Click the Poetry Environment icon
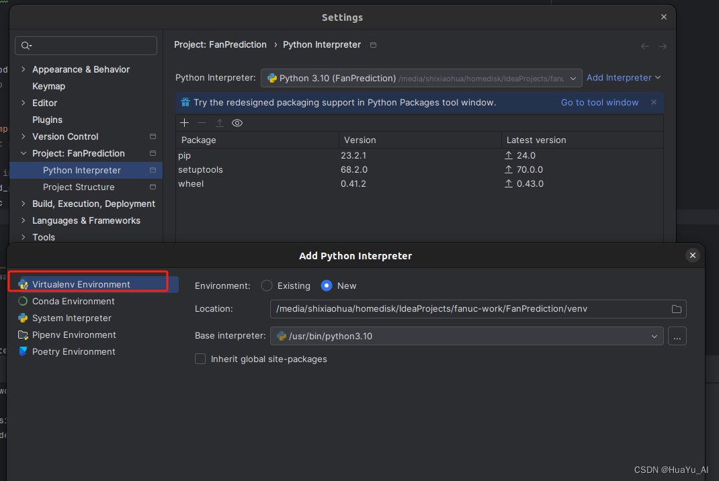Screen dimensions: 719x481 coord(23,352)
